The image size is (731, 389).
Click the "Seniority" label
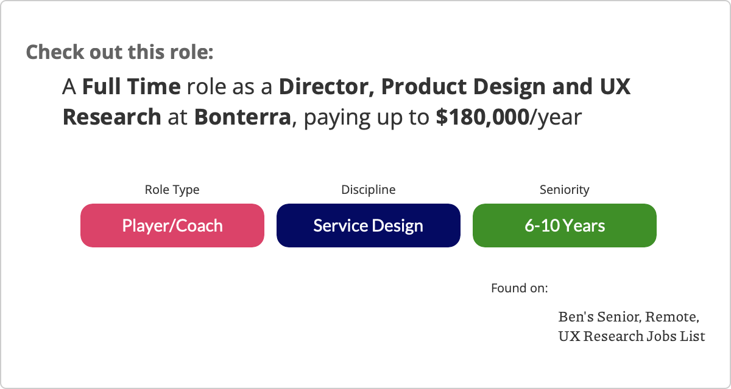click(x=564, y=190)
